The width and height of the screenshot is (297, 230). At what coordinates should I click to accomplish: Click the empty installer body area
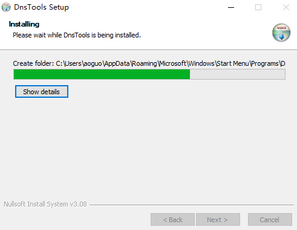coord(148,145)
